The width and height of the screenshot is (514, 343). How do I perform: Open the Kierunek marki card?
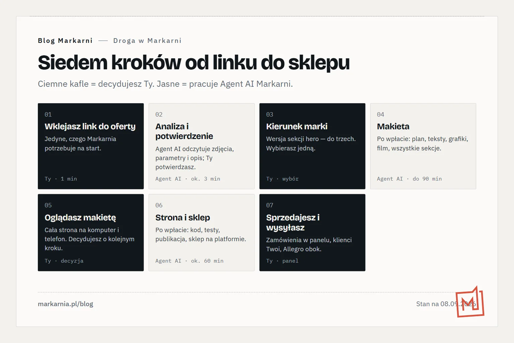coord(312,146)
